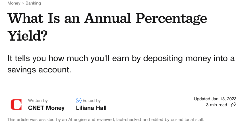Open the Money breadcrumb link
The height and width of the screenshot is (134, 242).
click(x=14, y=3)
